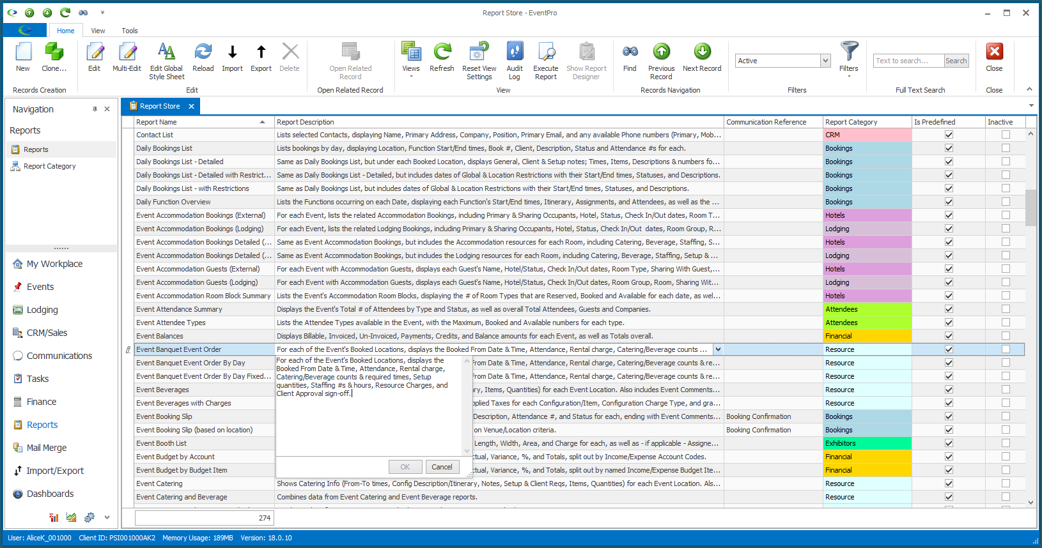Image resolution: width=1042 pixels, height=548 pixels.
Task: Close the Navigation pane
Action: (107, 109)
